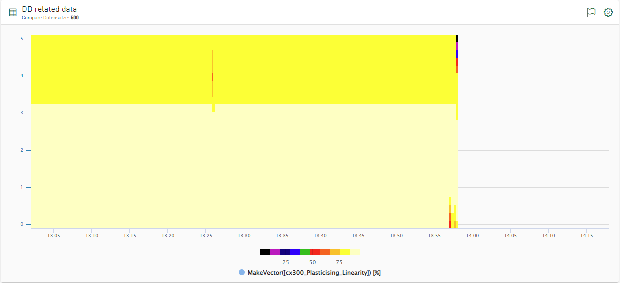Click the red swatch in the color scale

tap(315, 252)
